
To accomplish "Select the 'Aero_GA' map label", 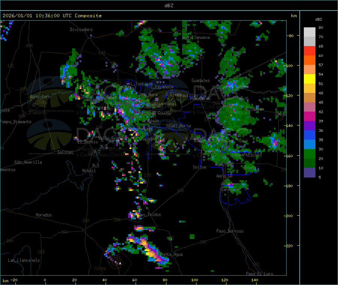I will (225, 176).
